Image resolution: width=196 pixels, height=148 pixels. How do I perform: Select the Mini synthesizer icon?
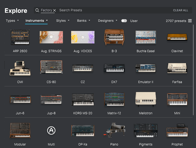tap(177, 99)
